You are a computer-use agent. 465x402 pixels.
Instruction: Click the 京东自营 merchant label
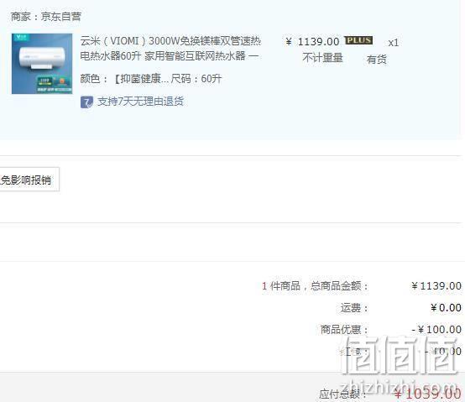click(x=60, y=17)
